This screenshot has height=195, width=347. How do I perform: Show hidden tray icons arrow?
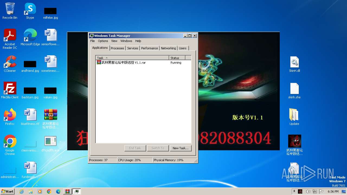[294, 191]
